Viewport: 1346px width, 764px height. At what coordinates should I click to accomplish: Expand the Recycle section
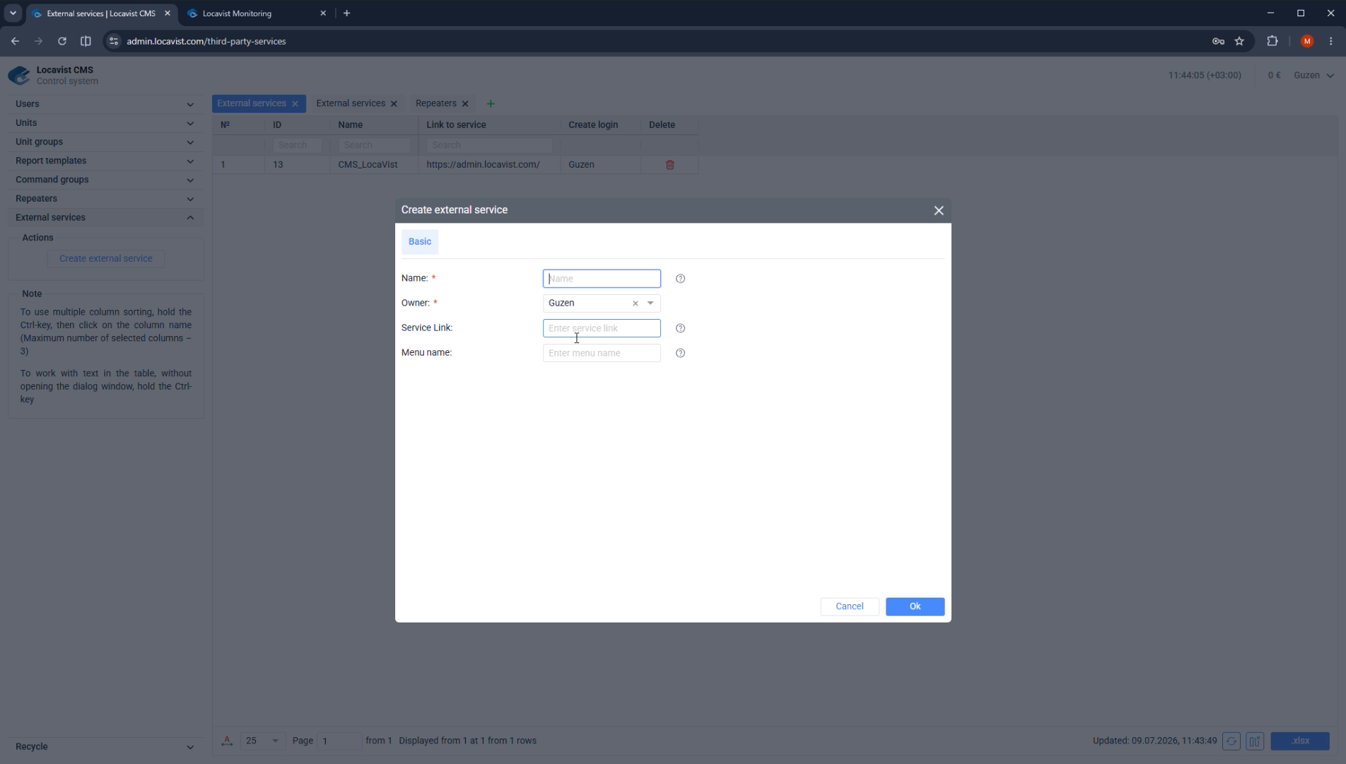[x=105, y=746]
